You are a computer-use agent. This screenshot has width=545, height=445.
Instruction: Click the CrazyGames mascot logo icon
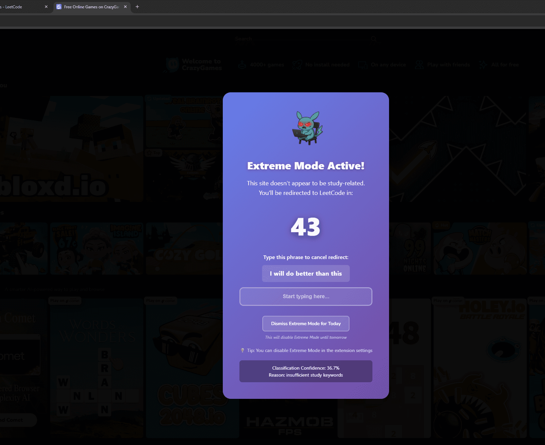click(x=172, y=64)
